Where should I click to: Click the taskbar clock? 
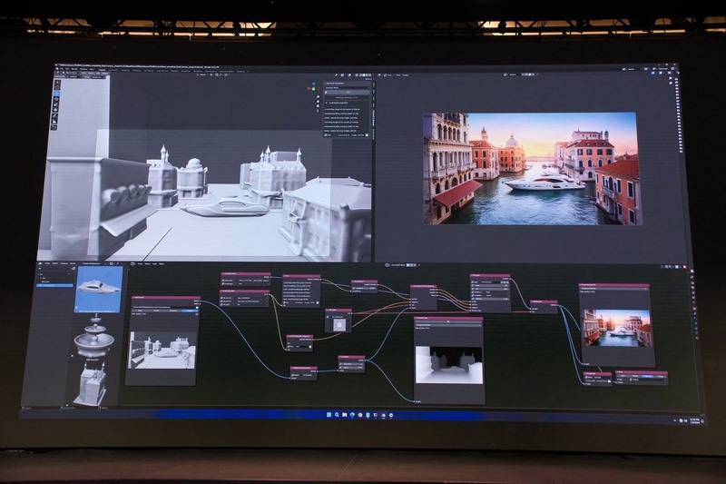coord(694,420)
